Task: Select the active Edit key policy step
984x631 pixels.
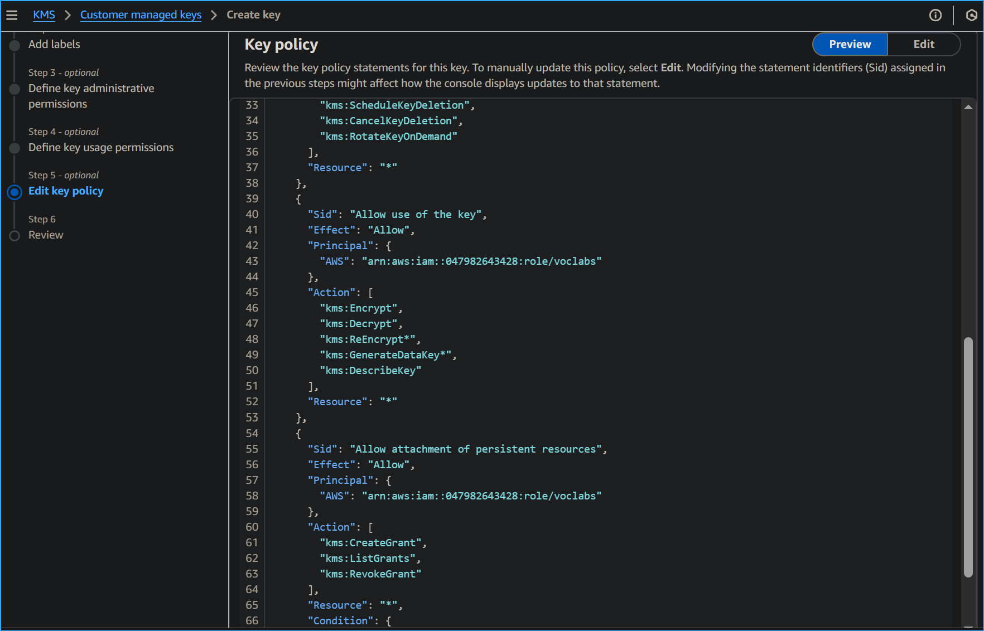Action: (66, 191)
